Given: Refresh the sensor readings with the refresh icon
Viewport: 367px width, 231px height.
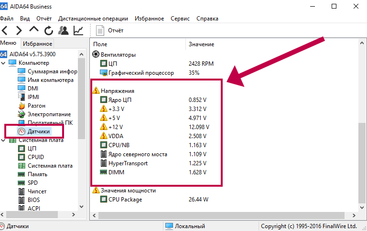Looking at the screenshot, I should (49, 30).
